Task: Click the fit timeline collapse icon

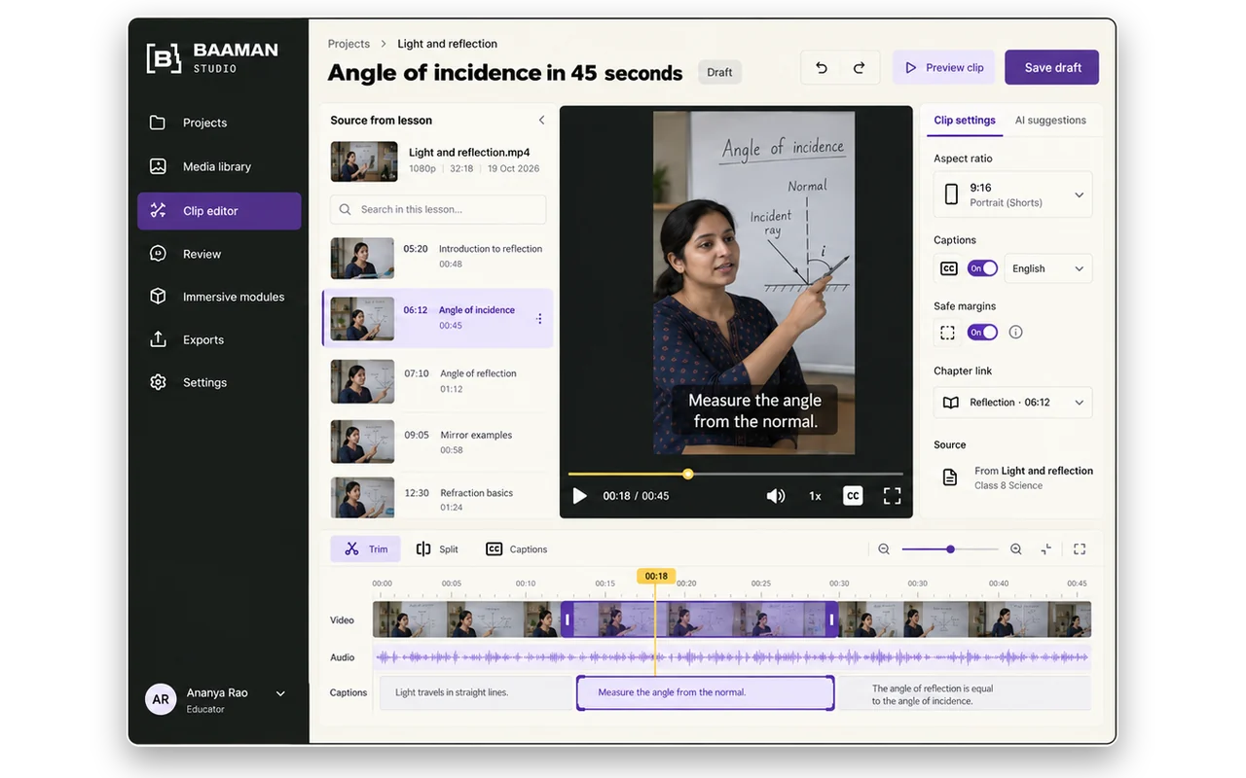Action: pos(1045,549)
